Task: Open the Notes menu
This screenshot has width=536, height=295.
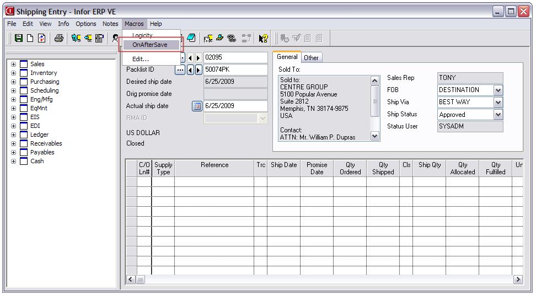Action: pos(110,24)
